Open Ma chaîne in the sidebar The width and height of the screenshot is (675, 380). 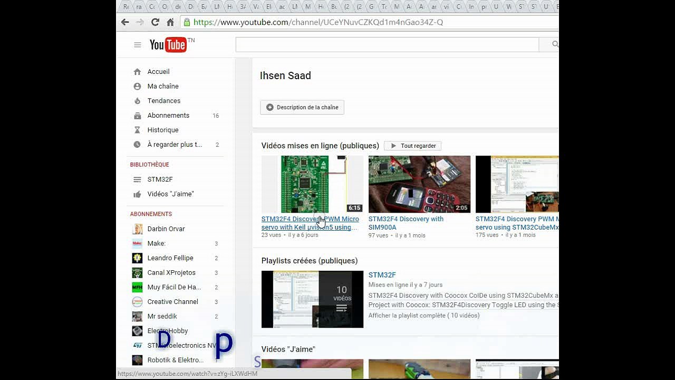163,86
